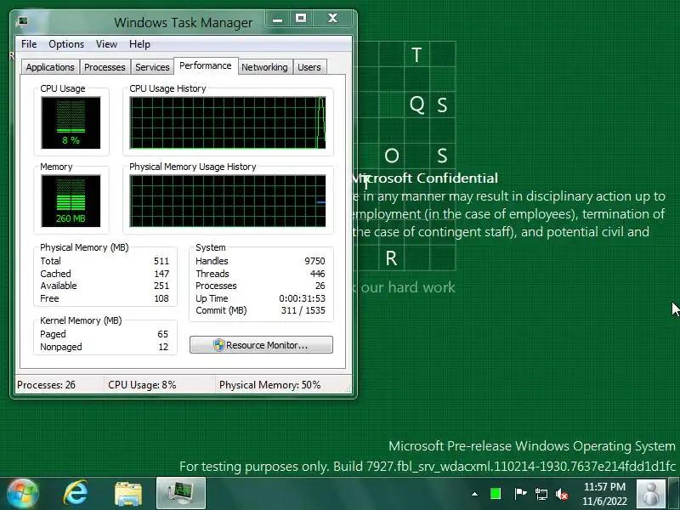Open the View menu
The image size is (680, 510).
click(x=107, y=44)
